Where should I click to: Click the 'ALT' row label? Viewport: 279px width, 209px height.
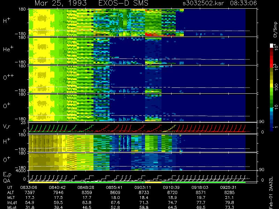[x=10, y=193]
